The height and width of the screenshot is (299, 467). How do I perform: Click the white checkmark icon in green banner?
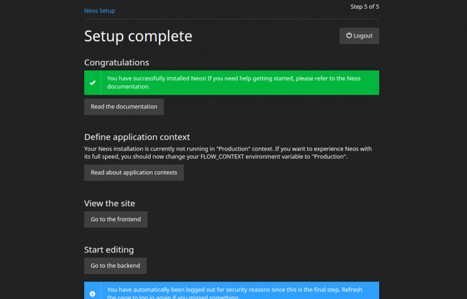coord(93,82)
